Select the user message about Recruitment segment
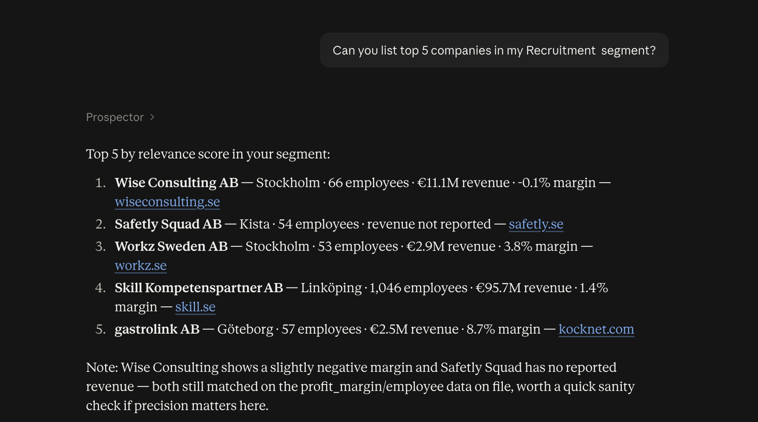The height and width of the screenshot is (422, 758). [x=494, y=50]
